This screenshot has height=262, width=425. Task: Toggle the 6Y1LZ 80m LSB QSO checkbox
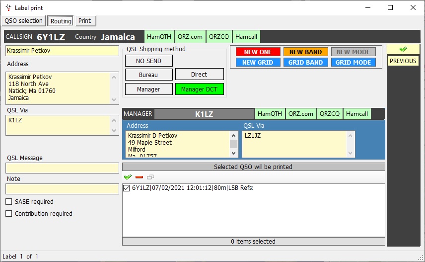126,188
